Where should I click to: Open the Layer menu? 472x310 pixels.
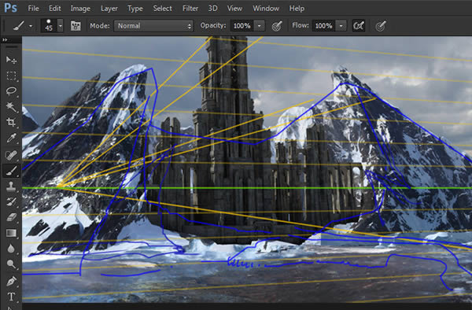coord(109,9)
